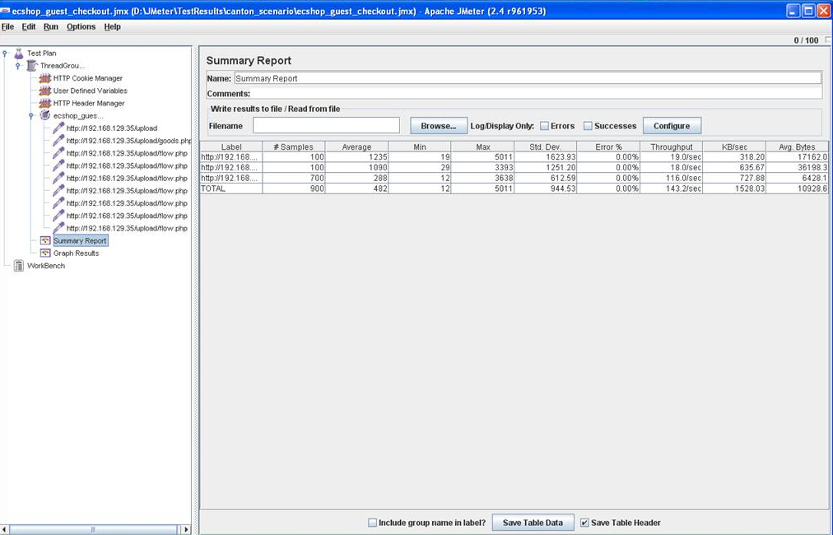Open the Options menu
Image resolution: width=833 pixels, height=535 pixels.
(81, 26)
